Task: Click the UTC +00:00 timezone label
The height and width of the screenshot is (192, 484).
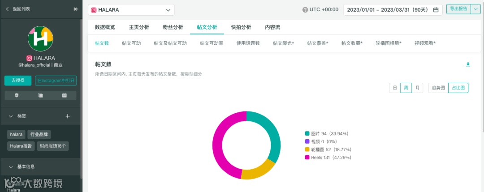Action: [x=324, y=10]
